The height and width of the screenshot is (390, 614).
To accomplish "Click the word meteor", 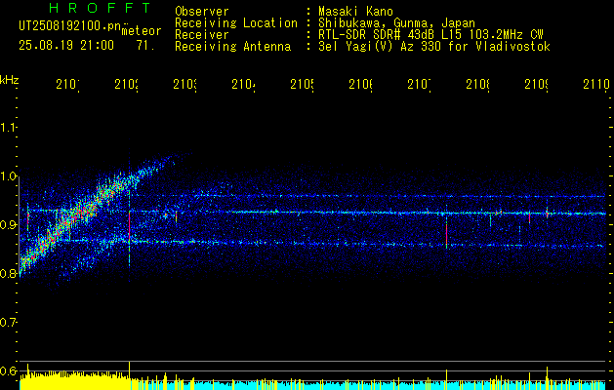I will tap(142, 31).
